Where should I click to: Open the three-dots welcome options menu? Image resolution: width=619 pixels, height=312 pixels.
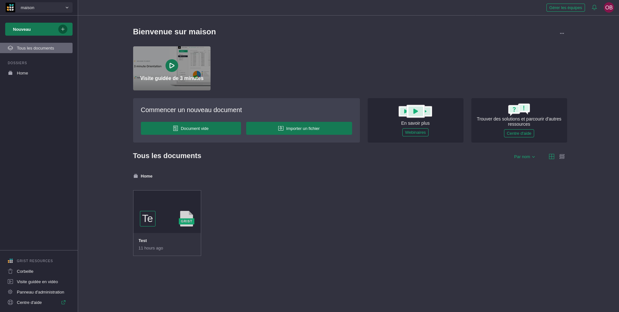click(562, 33)
